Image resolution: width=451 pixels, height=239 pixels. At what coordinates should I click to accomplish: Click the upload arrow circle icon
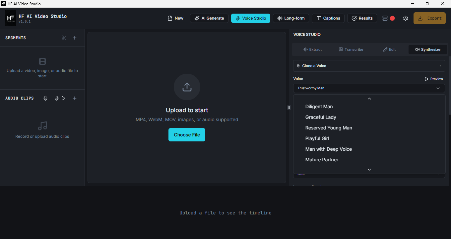point(187,87)
